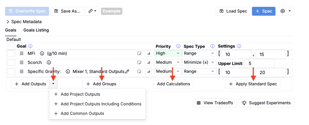Click the pencil edit icon beside Standard Outputs
Image resolution: width=309 pixels, height=125 pixels.
(x=127, y=71)
